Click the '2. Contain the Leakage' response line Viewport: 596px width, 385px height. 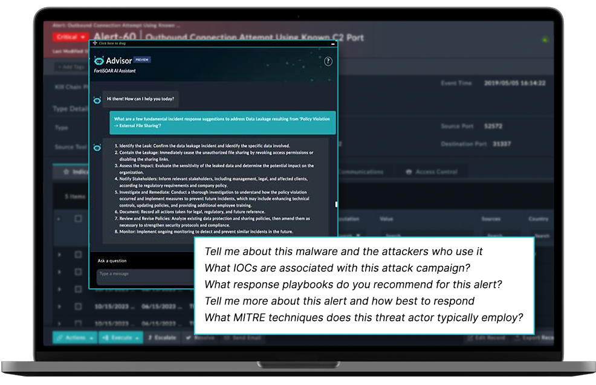[214, 156]
